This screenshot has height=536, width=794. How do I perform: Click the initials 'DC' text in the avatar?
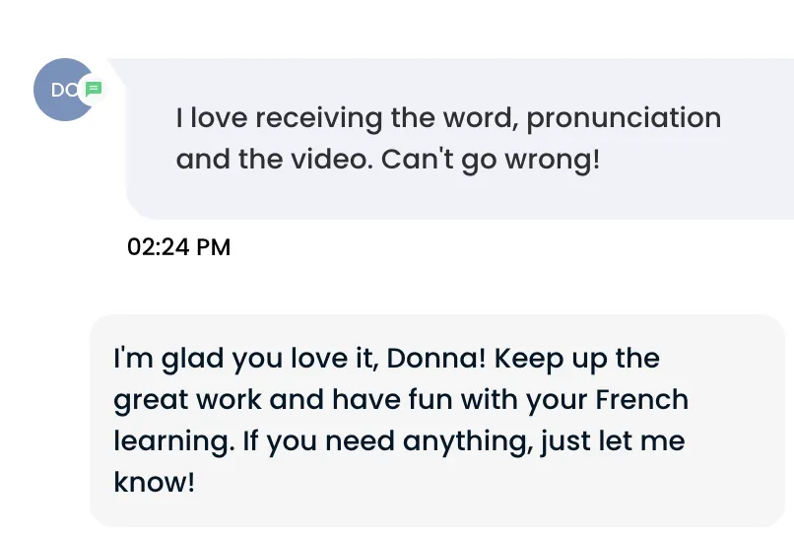(65, 91)
